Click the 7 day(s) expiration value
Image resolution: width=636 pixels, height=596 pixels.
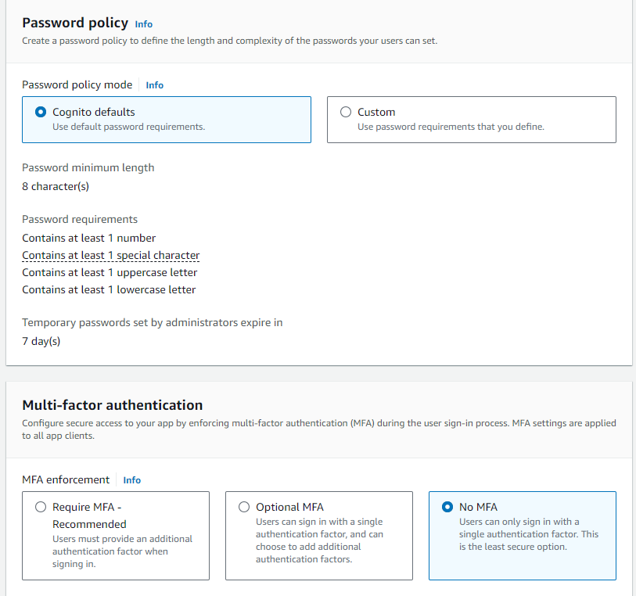tap(41, 341)
